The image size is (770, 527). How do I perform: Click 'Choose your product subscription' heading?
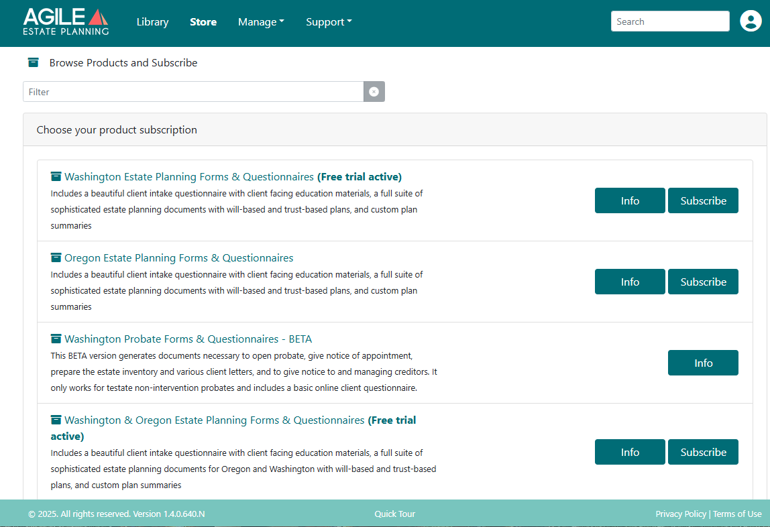pos(117,129)
